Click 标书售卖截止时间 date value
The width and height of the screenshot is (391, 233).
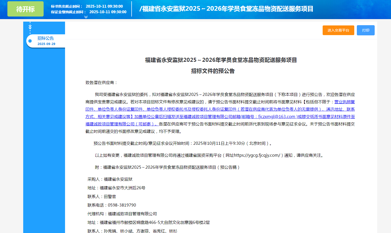[x=104, y=6]
